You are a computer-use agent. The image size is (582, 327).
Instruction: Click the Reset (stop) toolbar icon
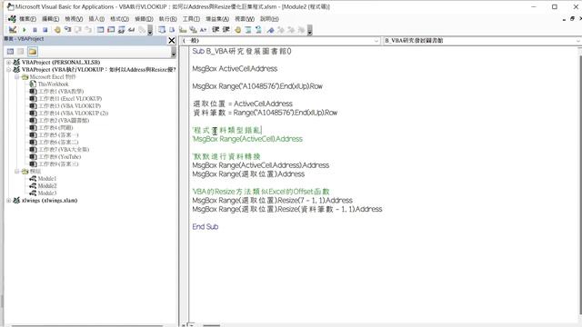tap(45, 30)
